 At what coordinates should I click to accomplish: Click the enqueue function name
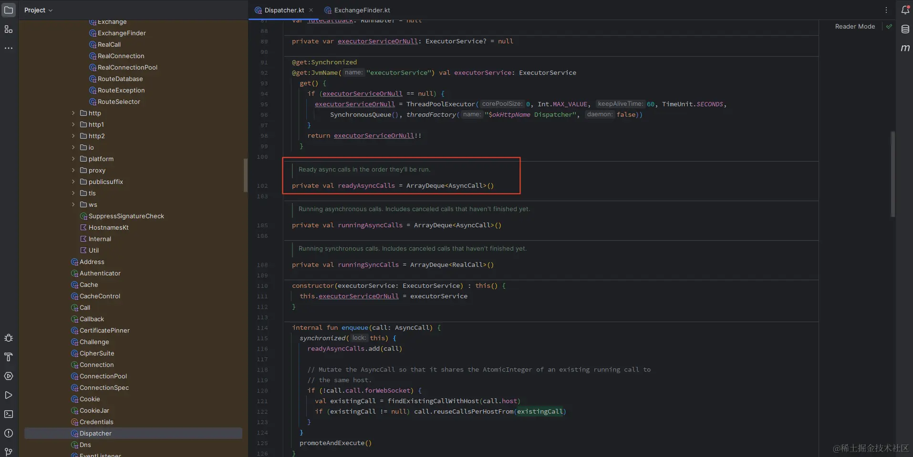point(355,328)
